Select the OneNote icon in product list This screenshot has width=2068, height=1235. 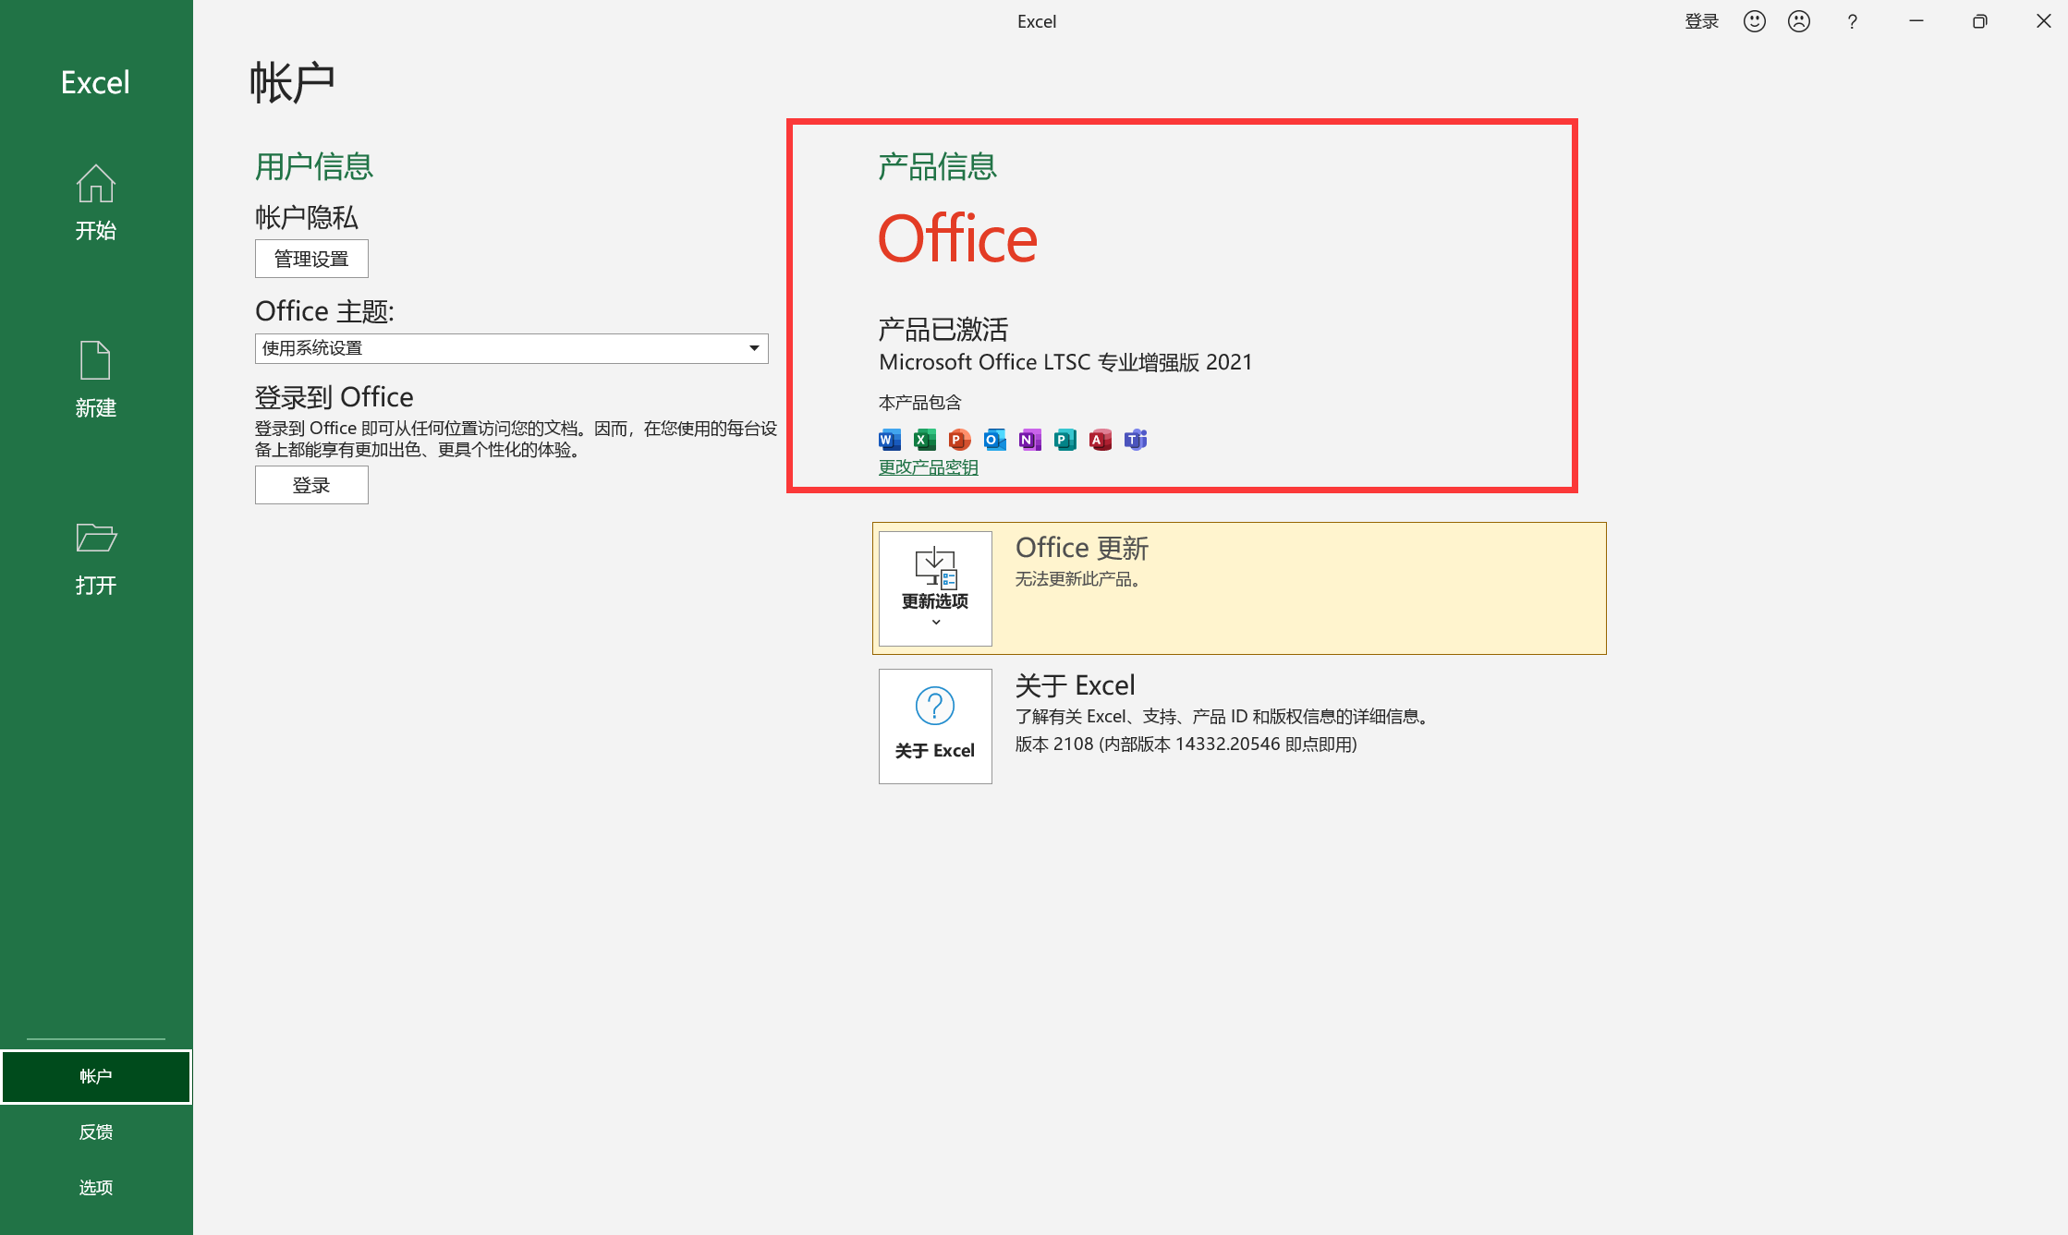(x=1029, y=440)
